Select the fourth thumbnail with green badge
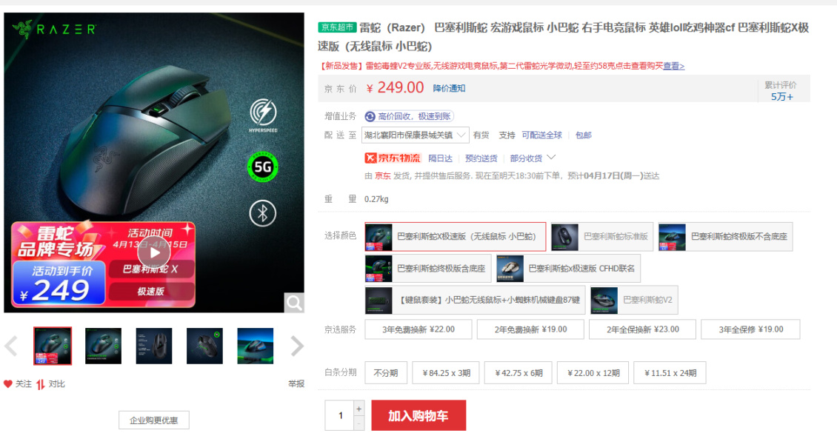 click(x=204, y=346)
